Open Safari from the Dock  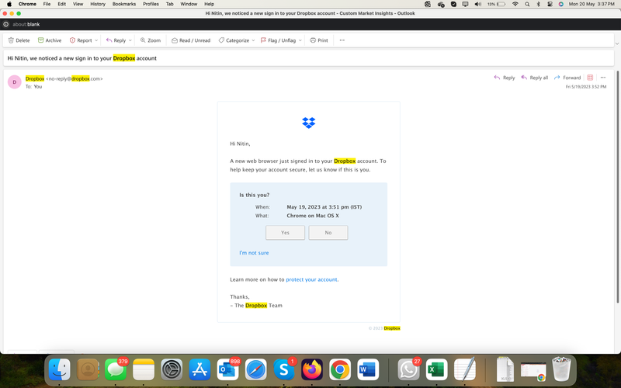click(x=256, y=369)
